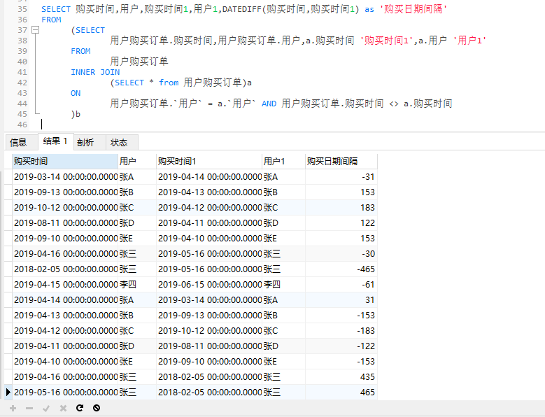
Task: Click the add record plus icon
Action: pos(13,408)
